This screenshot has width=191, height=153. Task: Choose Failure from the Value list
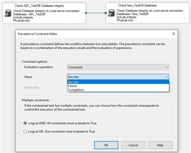[x=72, y=86]
